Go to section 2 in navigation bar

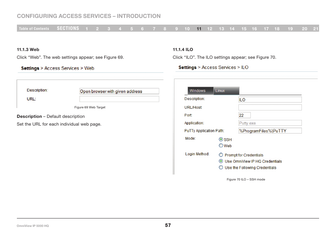click(x=97, y=29)
